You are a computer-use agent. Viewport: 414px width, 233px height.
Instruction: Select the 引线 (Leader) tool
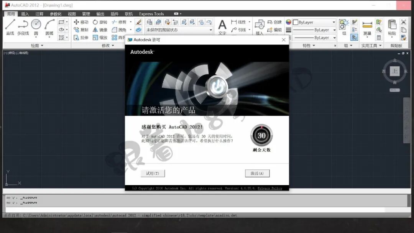tap(238, 30)
